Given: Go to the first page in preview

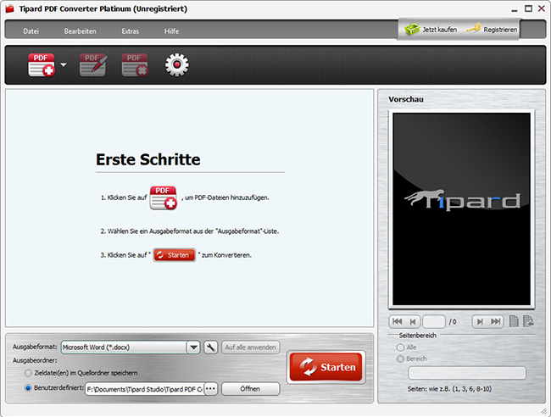Looking at the screenshot, I should click(397, 321).
